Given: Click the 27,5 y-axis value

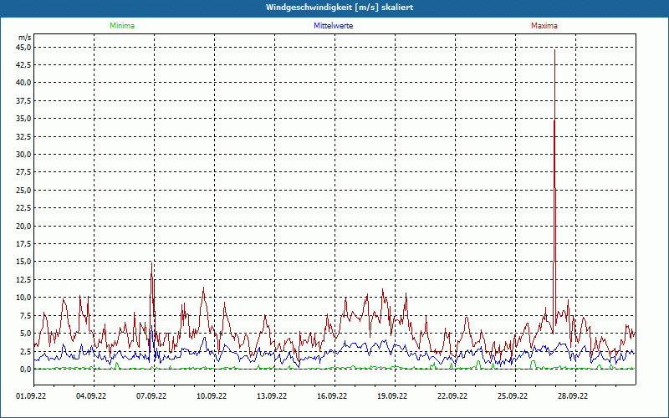Looking at the screenshot, I should (24, 172).
